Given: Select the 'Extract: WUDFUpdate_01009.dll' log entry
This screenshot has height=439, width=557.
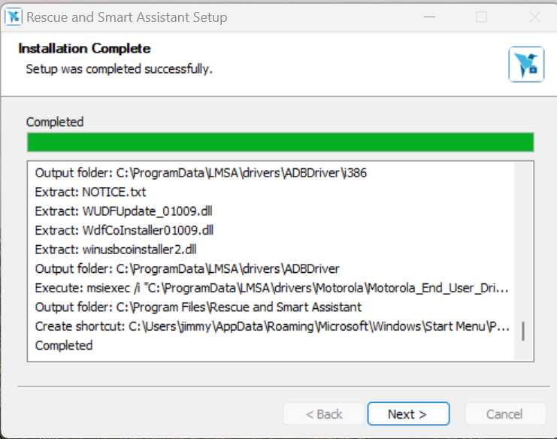Looking at the screenshot, I should click(x=124, y=210).
